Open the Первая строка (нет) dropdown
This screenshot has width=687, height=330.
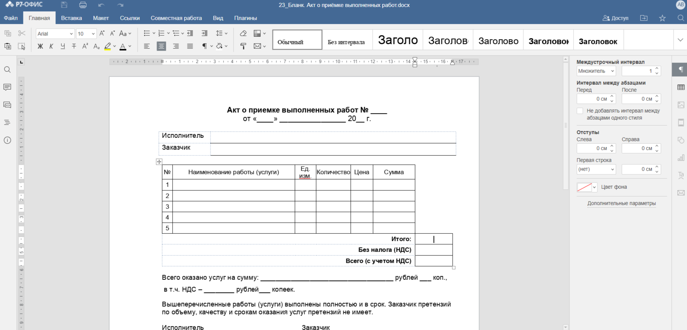[596, 169]
